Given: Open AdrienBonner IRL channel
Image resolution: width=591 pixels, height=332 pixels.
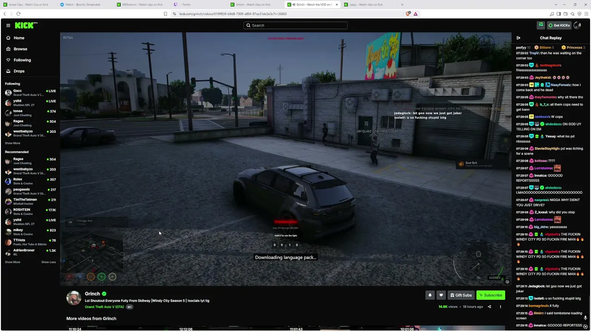Looking at the screenshot, I should [30, 252].
